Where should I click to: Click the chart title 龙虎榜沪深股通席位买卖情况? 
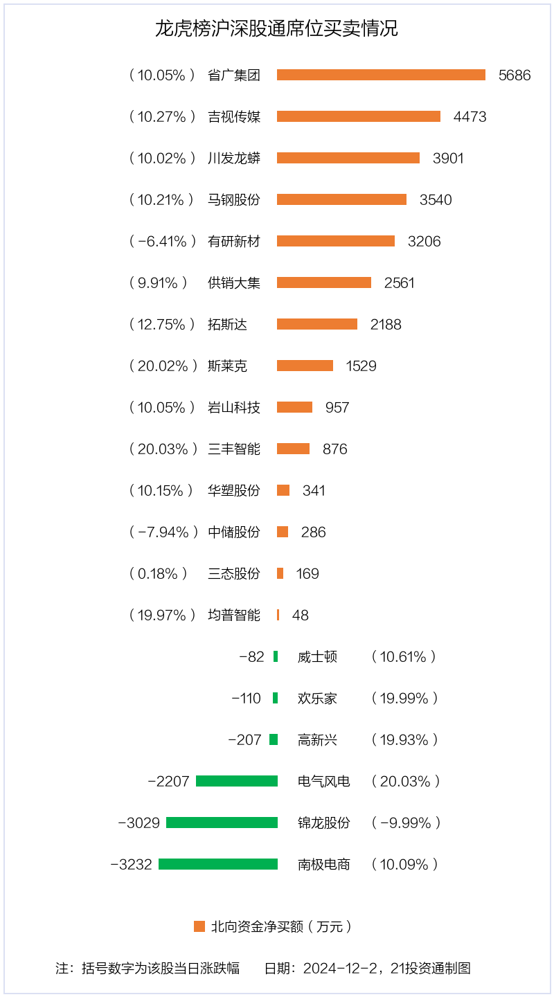pyautogui.click(x=276, y=29)
